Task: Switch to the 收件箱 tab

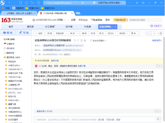Action: pyautogui.click(x=69, y=27)
